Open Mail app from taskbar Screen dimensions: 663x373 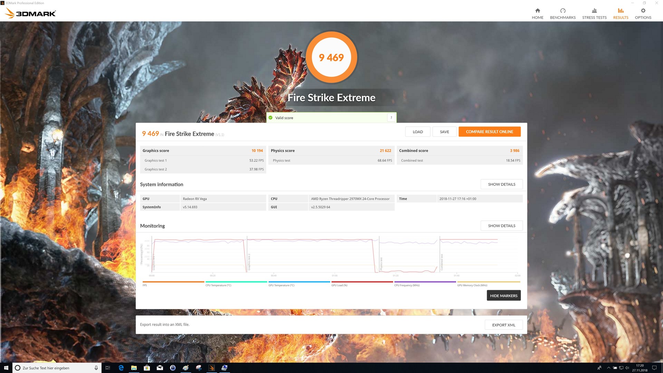coord(160,368)
